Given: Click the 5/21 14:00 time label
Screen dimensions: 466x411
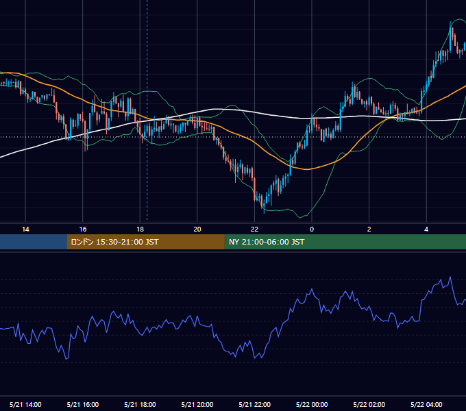Looking at the screenshot, I should coord(25,404).
